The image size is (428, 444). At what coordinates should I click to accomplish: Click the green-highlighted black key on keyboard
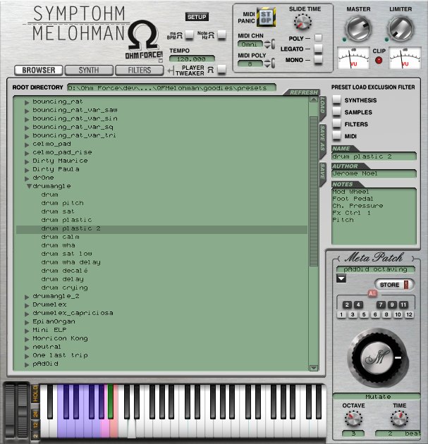(x=111, y=401)
